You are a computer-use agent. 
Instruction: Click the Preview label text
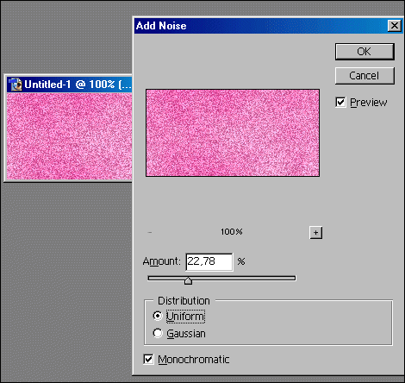tap(369, 103)
